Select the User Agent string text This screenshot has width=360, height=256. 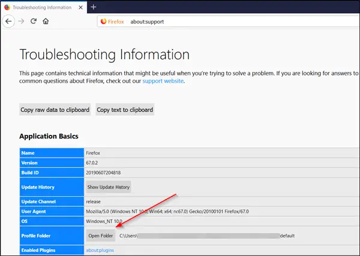[x=167, y=212]
